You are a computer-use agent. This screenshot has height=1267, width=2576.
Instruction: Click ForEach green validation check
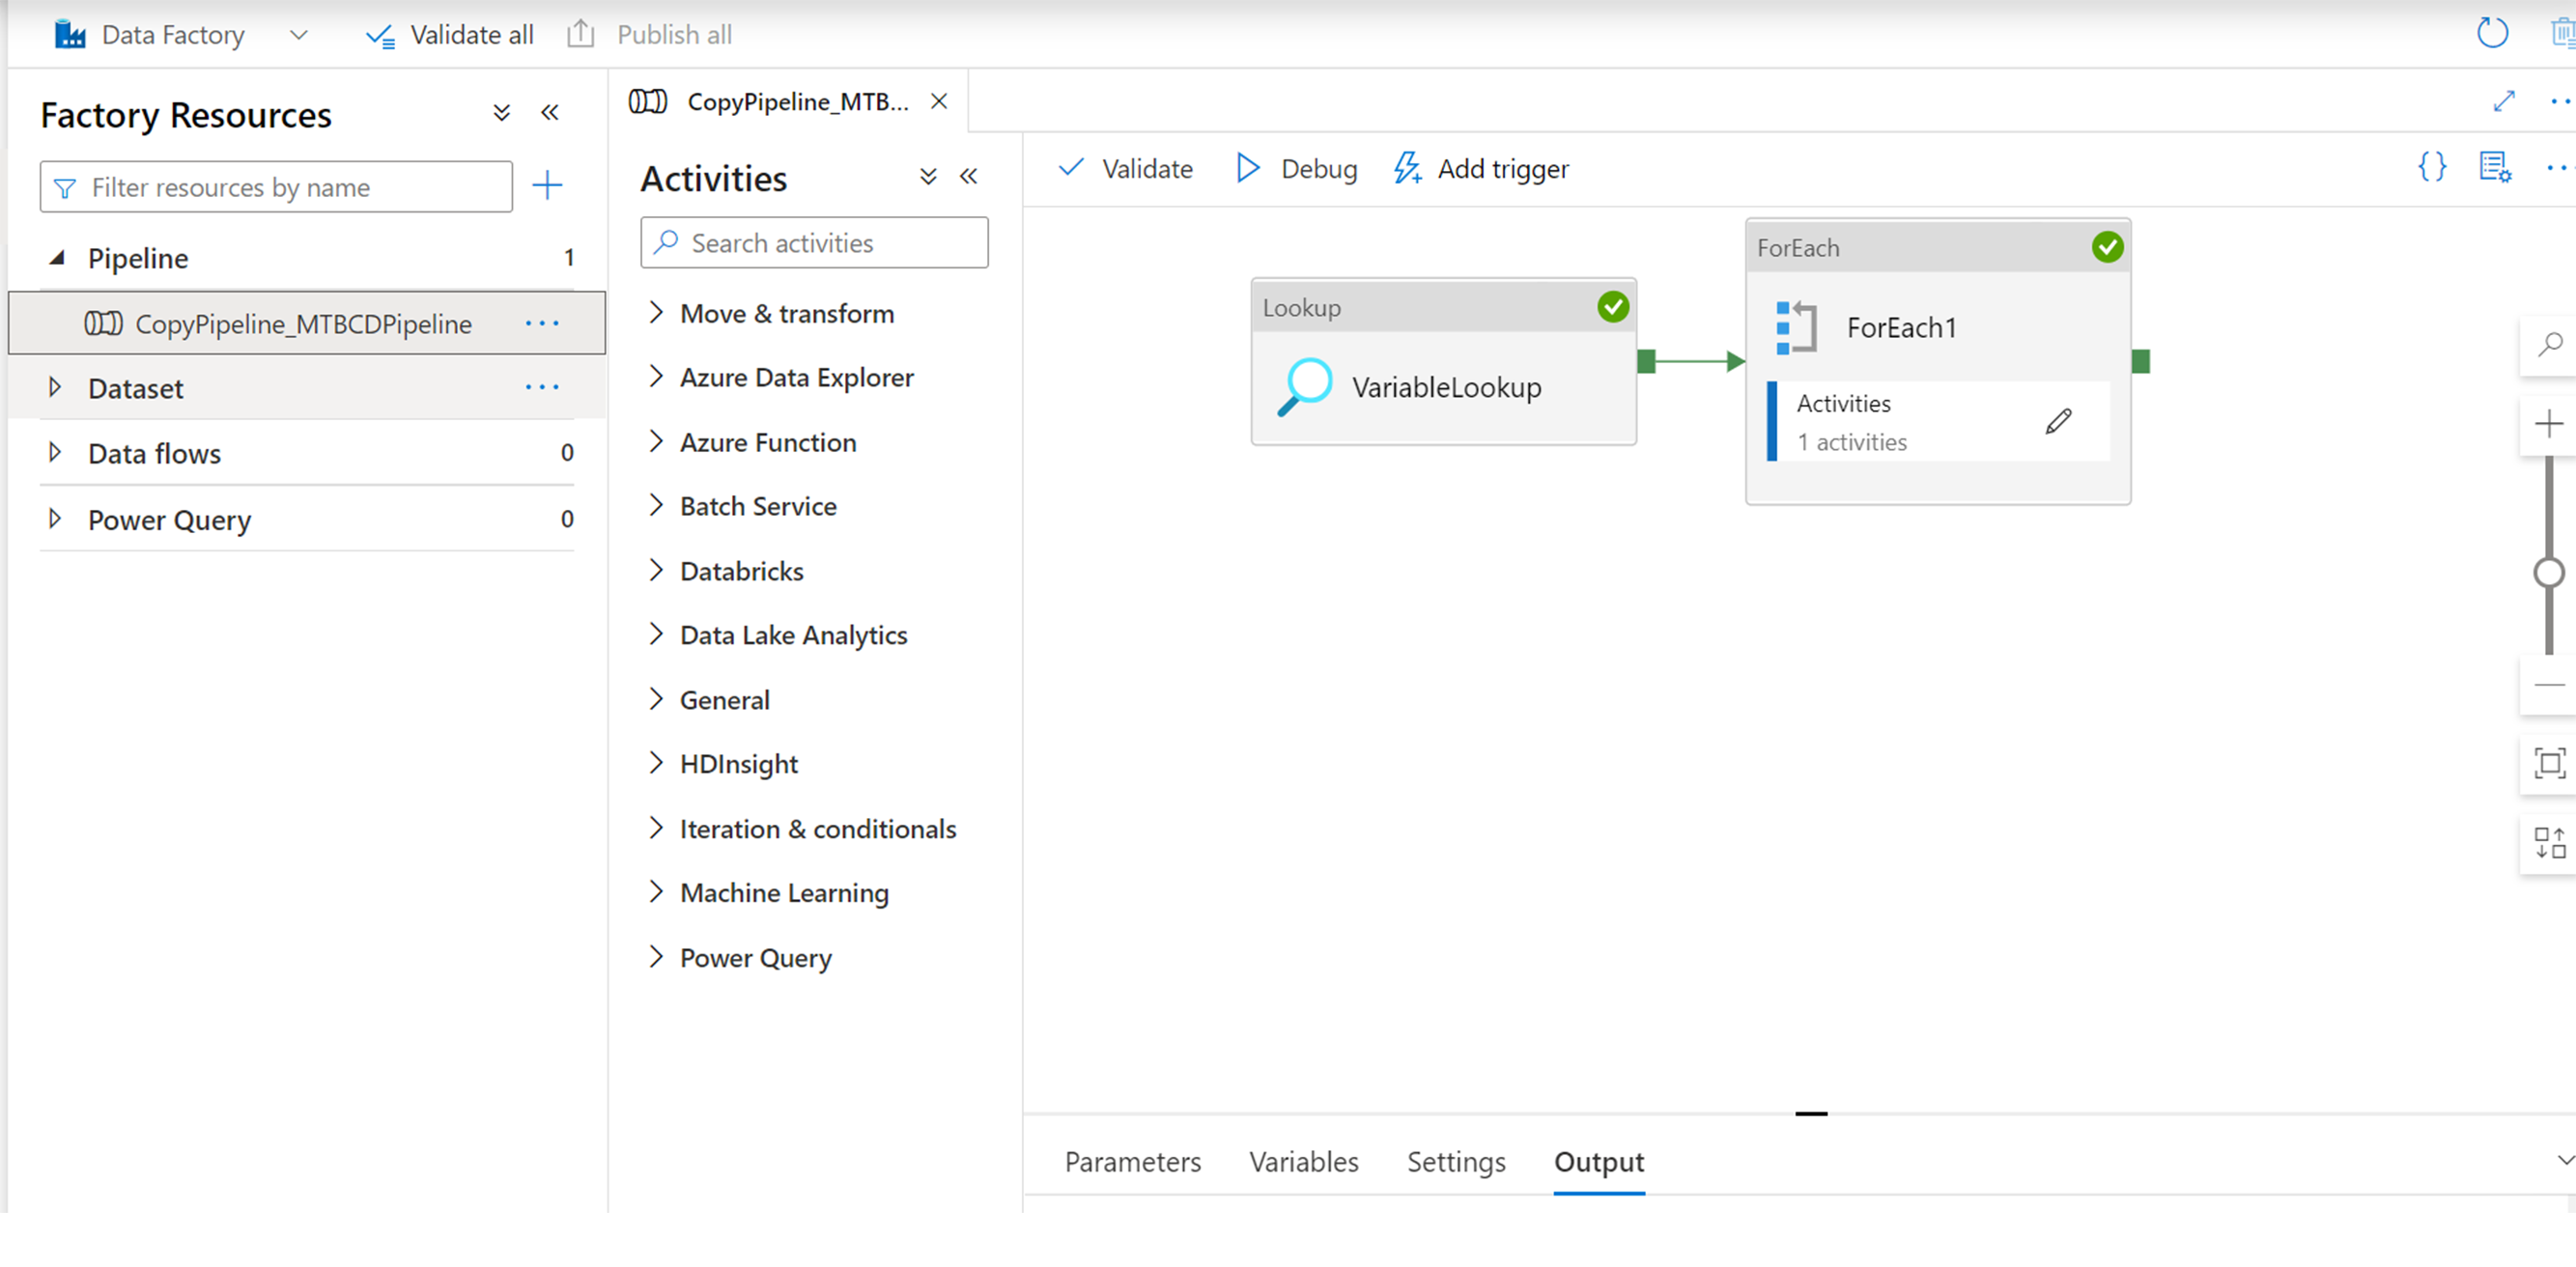2107,247
